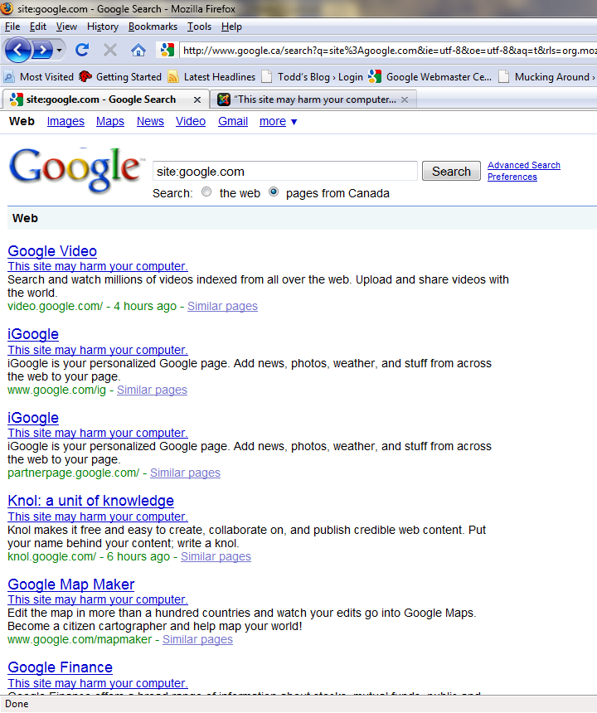Open the Google Video result title

pyautogui.click(x=52, y=251)
